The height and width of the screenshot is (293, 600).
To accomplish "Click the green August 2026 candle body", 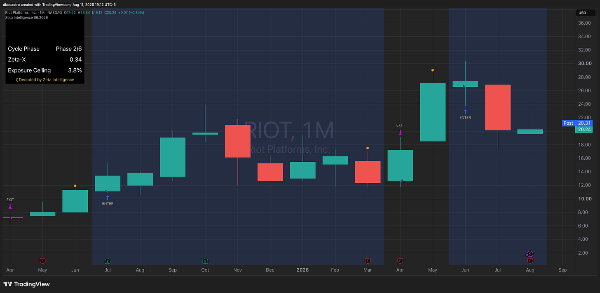I will (530, 132).
